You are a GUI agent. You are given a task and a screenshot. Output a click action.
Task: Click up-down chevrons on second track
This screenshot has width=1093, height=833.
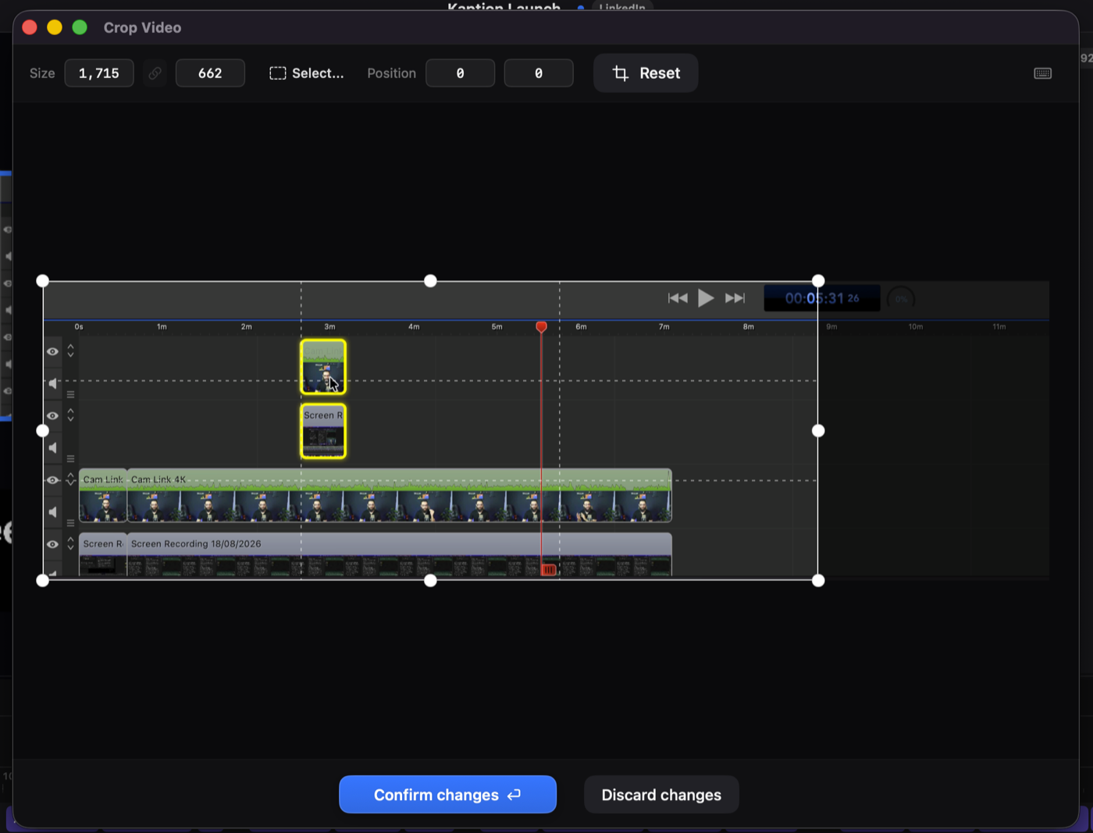coord(70,415)
